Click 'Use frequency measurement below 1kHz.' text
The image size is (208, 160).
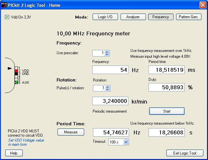point(162,123)
